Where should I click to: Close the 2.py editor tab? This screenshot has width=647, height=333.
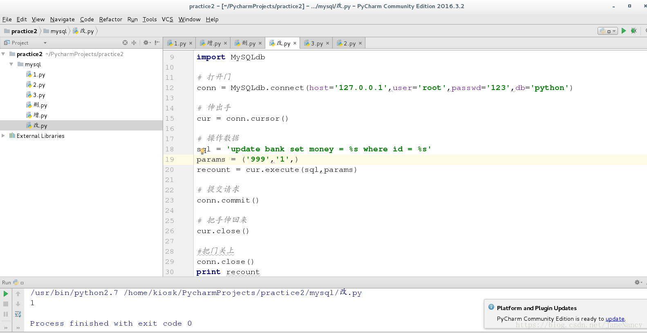coord(360,43)
